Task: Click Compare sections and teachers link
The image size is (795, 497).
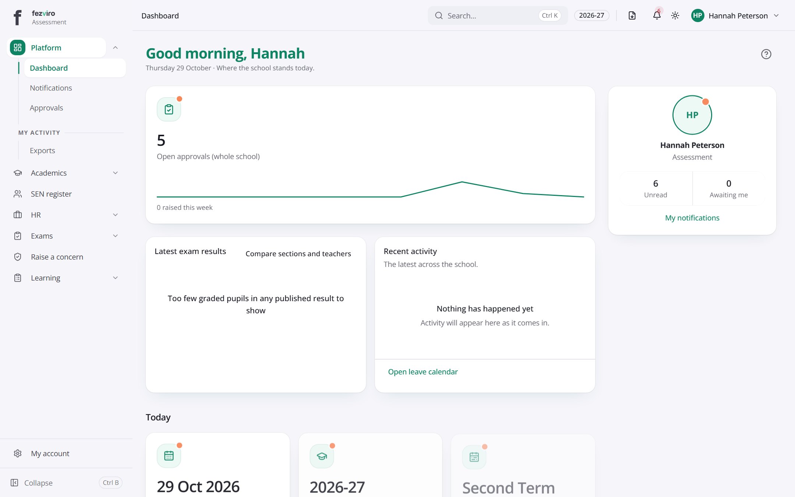Action: pos(298,254)
